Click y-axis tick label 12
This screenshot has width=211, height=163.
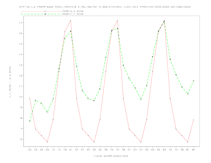[x=20, y=76]
